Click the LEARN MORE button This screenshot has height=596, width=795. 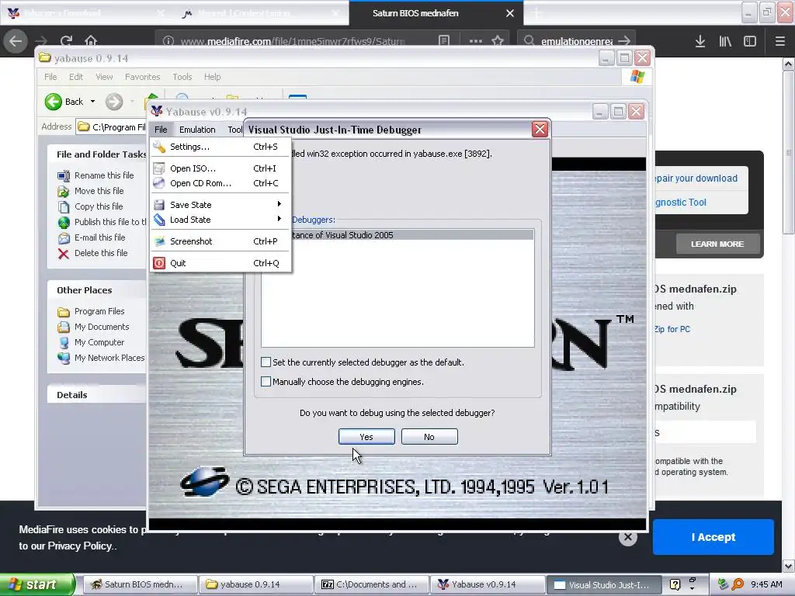tap(717, 244)
